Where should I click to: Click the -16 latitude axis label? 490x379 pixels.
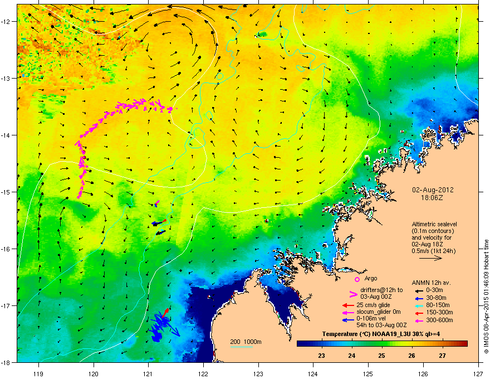pyautogui.click(x=6, y=249)
